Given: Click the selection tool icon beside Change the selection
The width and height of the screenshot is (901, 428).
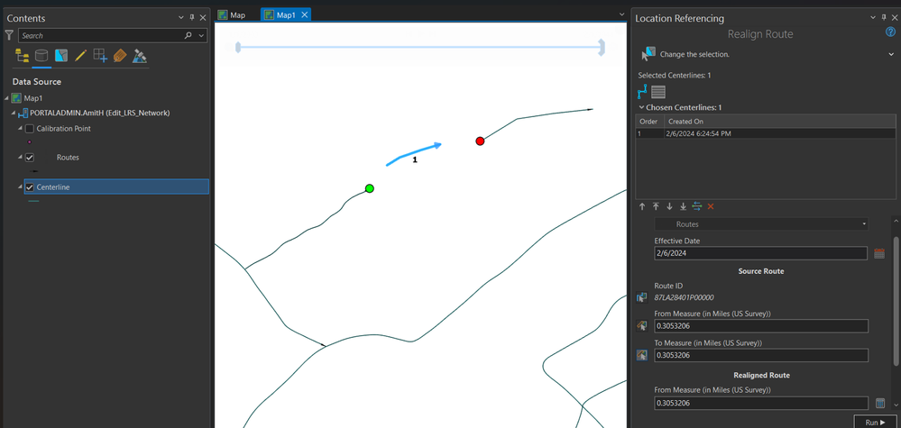Looking at the screenshot, I should point(648,54).
